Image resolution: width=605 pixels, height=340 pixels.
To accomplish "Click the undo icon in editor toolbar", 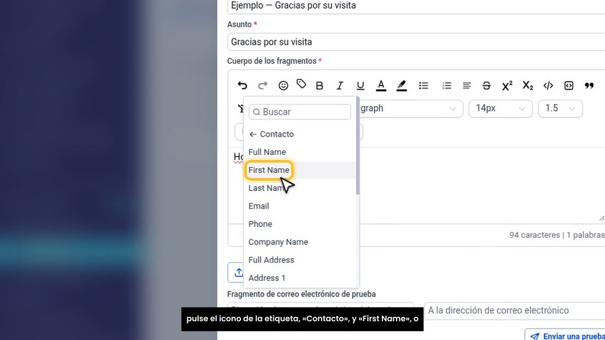I will tap(243, 85).
